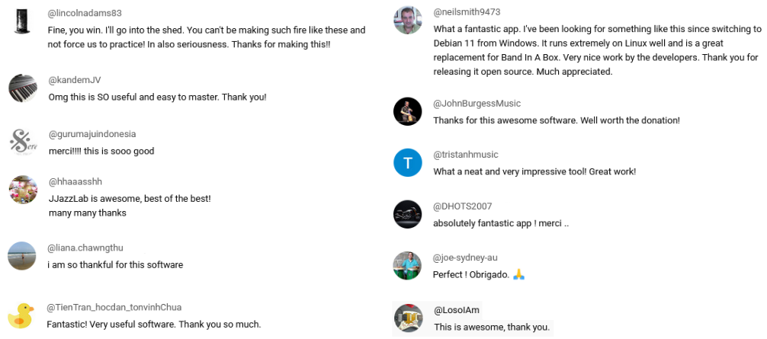The width and height of the screenshot is (767, 339).
Task: Open kandemJV's piano keyboard avatar
Action: coord(23,88)
